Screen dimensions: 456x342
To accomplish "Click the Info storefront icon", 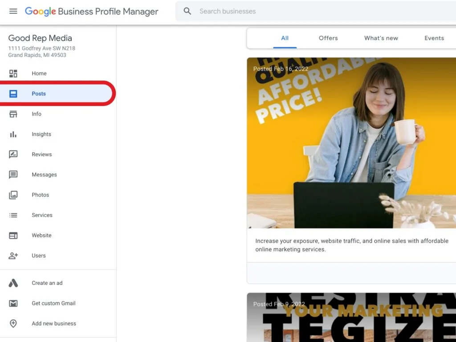I will [13, 114].
